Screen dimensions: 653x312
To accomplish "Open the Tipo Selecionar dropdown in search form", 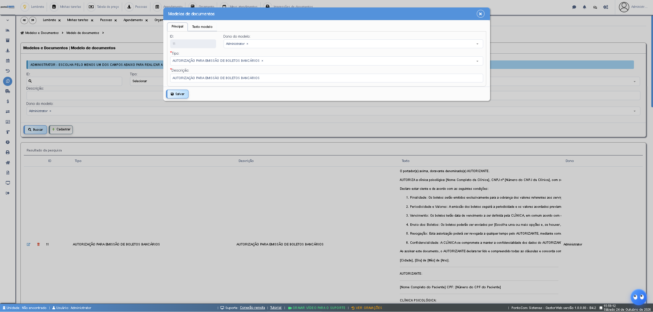I will pos(146,81).
